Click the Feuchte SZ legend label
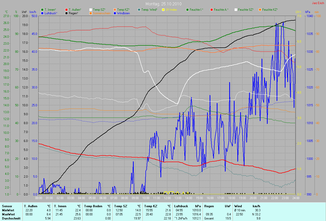Image resolution: width=326 pixels, height=221 pixels. [x=246, y=10]
